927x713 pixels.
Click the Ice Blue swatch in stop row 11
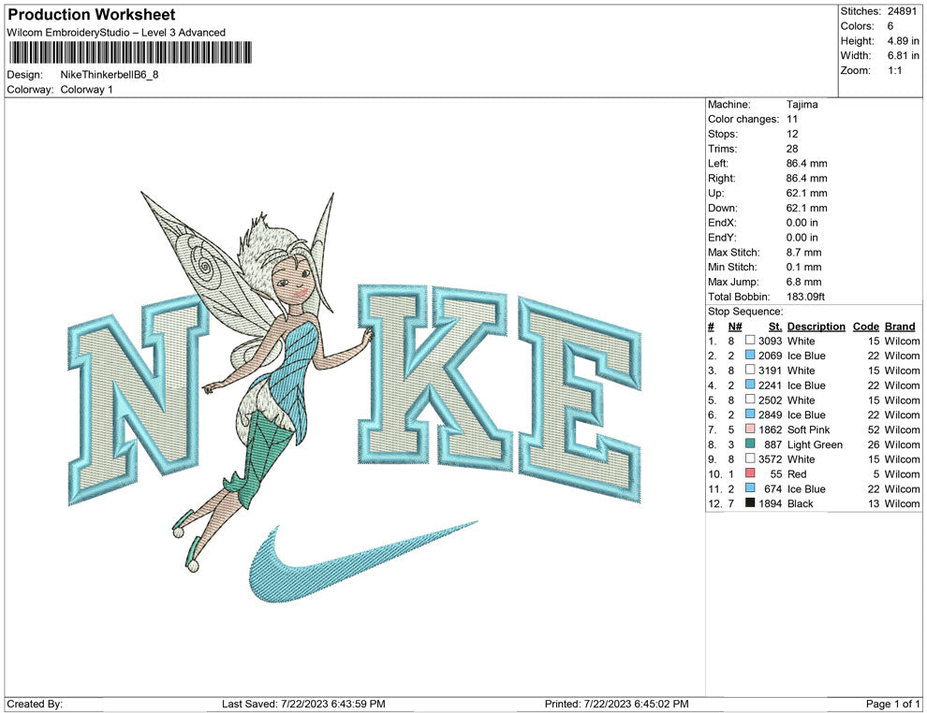750,487
